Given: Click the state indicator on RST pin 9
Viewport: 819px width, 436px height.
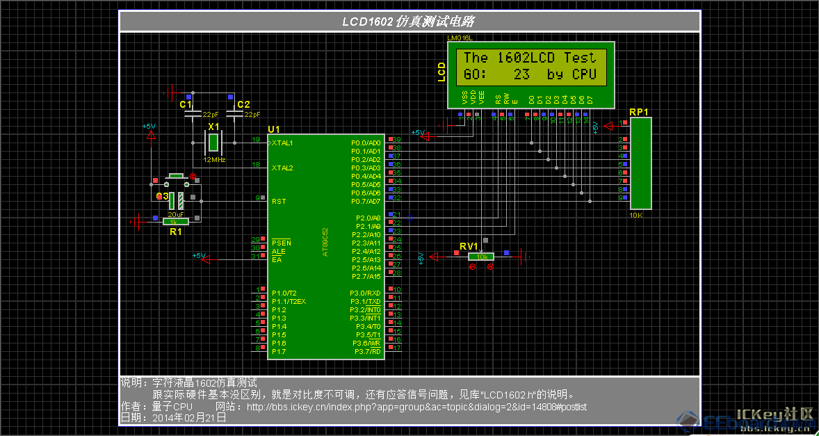Looking at the screenshot, I should pos(264,198).
